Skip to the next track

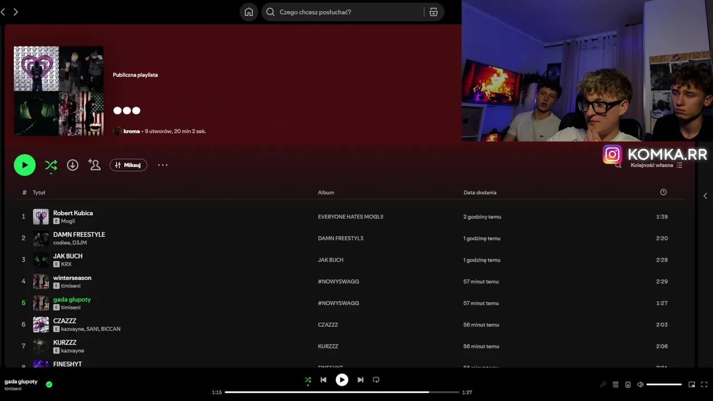coord(360,380)
